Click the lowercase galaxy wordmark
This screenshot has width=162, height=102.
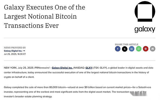(x=145, y=29)
